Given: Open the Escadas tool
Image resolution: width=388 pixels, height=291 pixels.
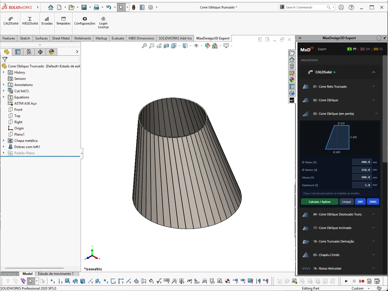Looking at the screenshot, I should coord(47,21).
